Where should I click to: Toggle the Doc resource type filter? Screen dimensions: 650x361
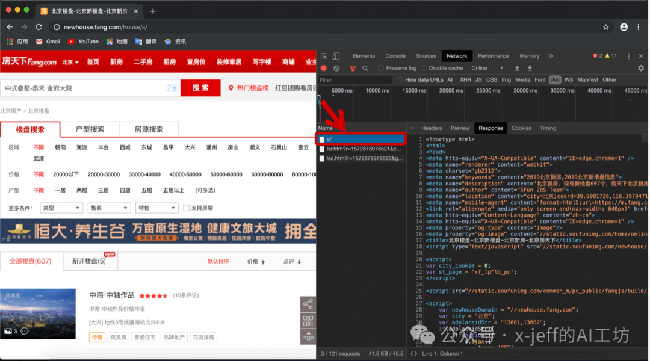tap(555, 80)
